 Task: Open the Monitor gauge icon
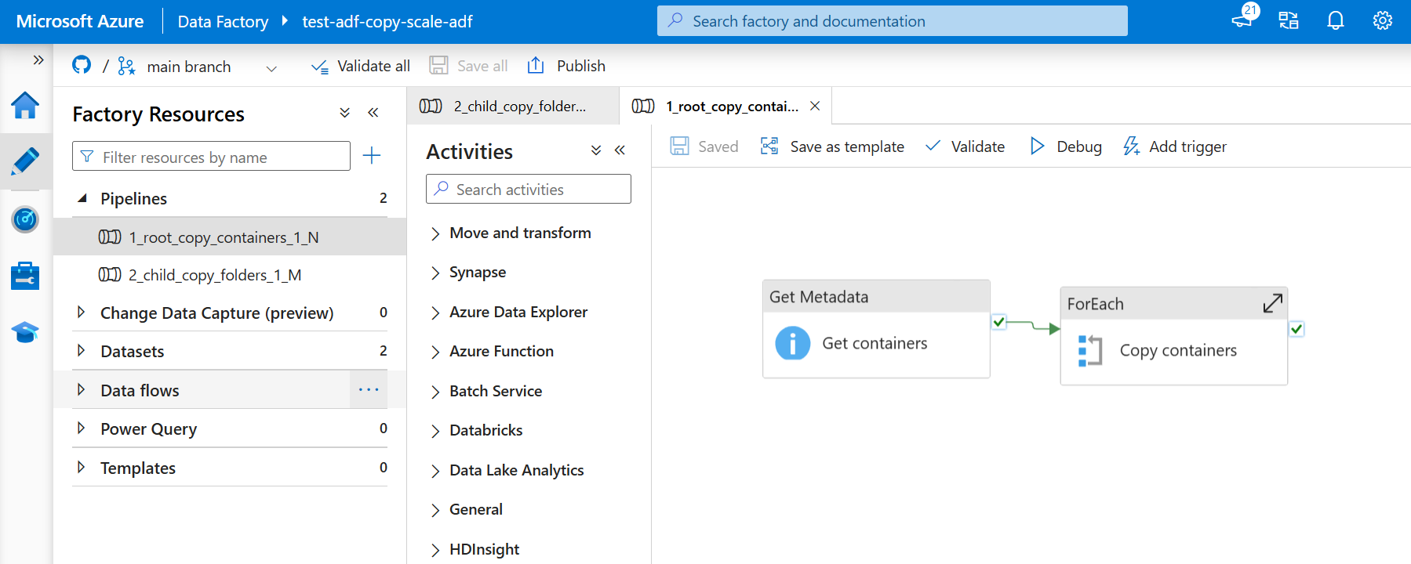[25, 219]
